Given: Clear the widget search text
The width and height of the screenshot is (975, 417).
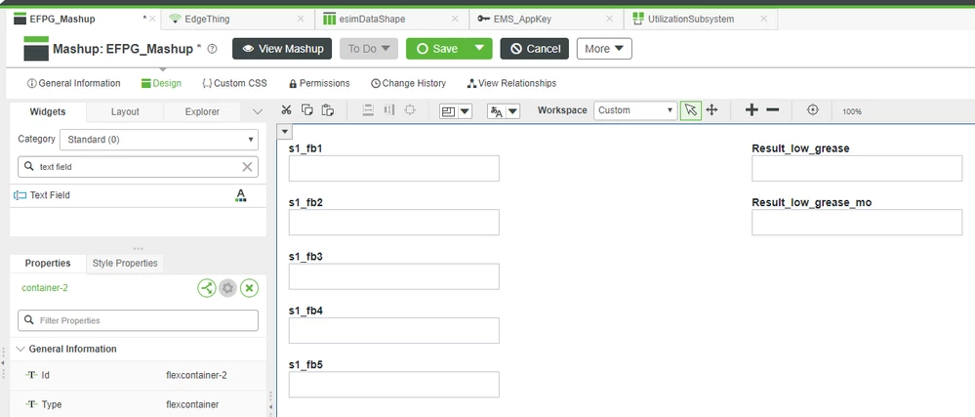Looking at the screenshot, I should coord(247,167).
